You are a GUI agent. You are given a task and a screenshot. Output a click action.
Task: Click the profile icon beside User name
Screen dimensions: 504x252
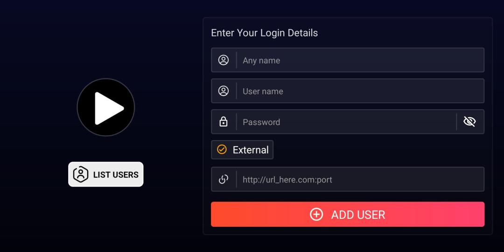click(224, 91)
